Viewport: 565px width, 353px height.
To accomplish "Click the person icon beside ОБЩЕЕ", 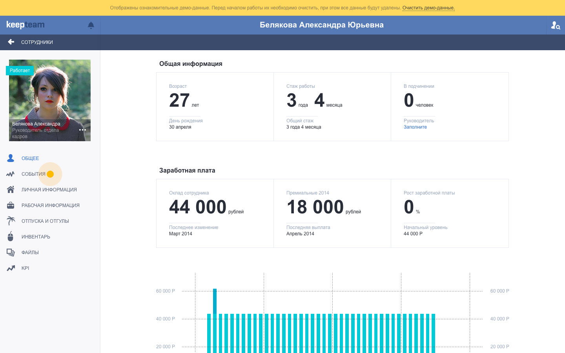I will click(11, 158).
